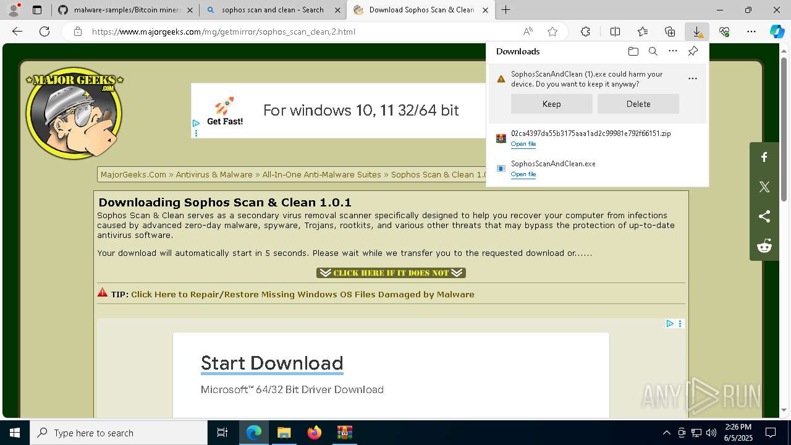Click the Major Geeks logo
Screen dimensions: 791x445
pyautogui.click(x=74, y=113)
